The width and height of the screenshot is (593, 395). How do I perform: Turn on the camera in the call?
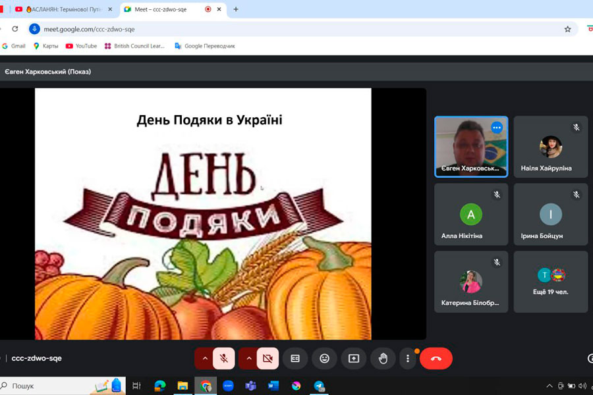pyautogui.click(x=268, y=358)
